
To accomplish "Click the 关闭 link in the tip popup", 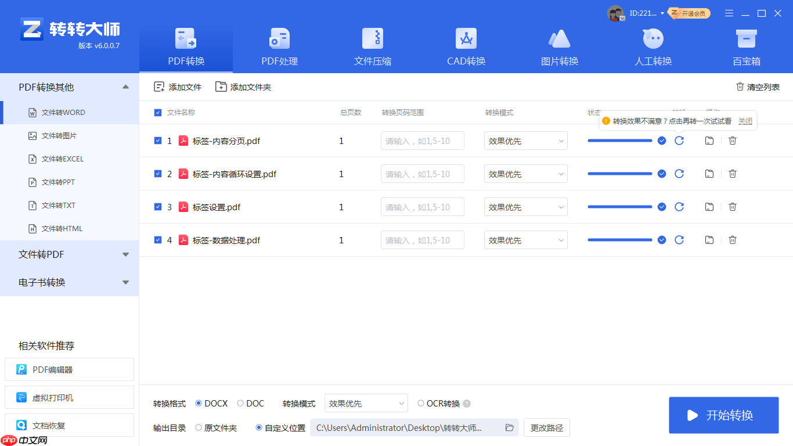I will coord(745,121).
